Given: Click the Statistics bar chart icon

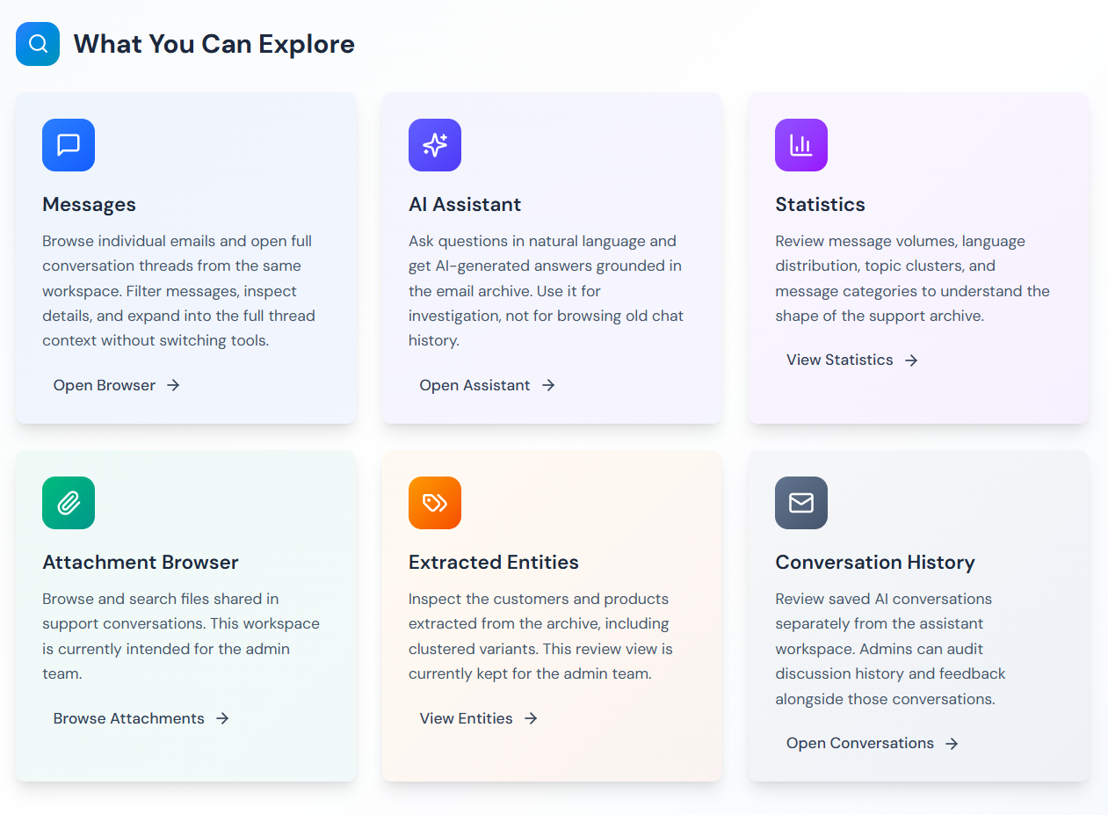Looking at the screenshot, I should coord(801,145).
